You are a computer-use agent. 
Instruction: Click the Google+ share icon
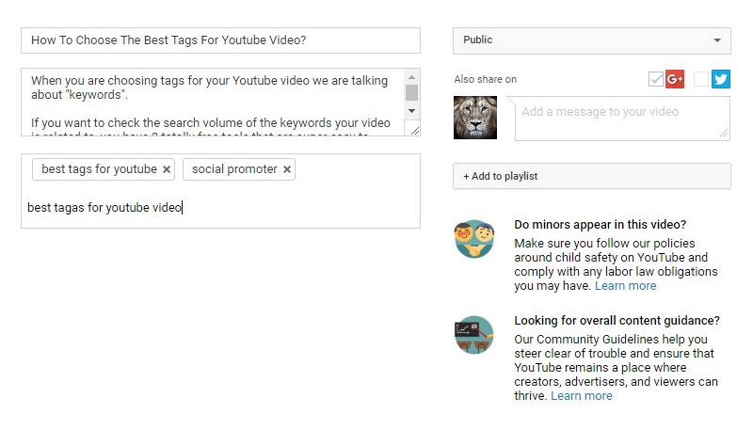[x=675, y=79]
